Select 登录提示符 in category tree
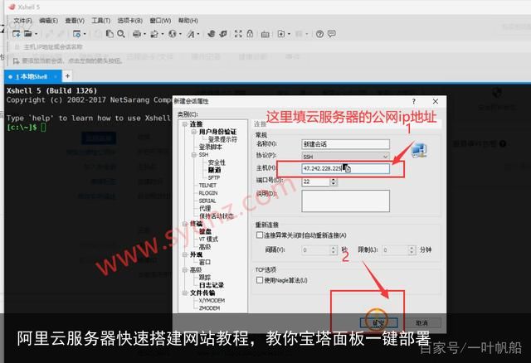This screenshot has width=531, height=363. tap(222, 139)
